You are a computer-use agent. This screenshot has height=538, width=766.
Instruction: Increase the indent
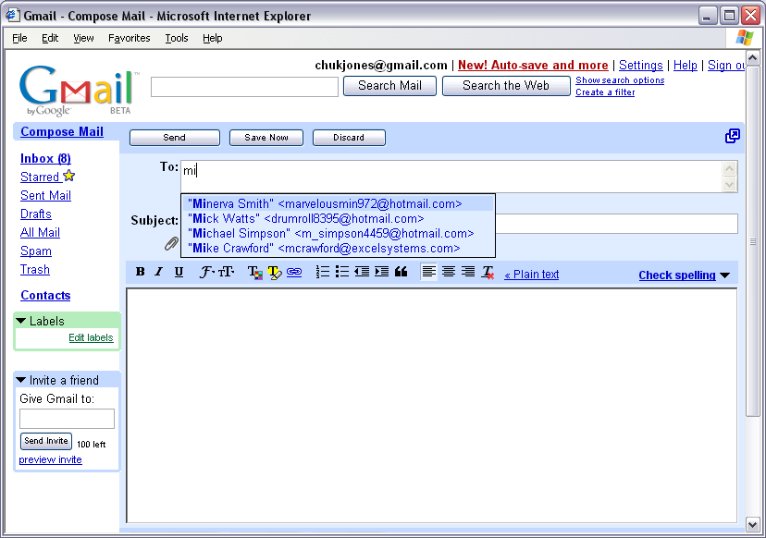pos(381,272)
